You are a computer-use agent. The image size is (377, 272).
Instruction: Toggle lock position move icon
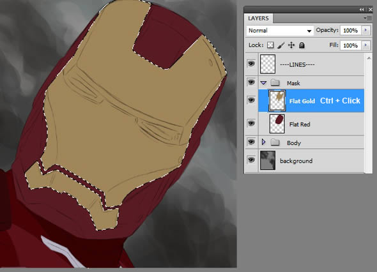[x=291, y=45]
